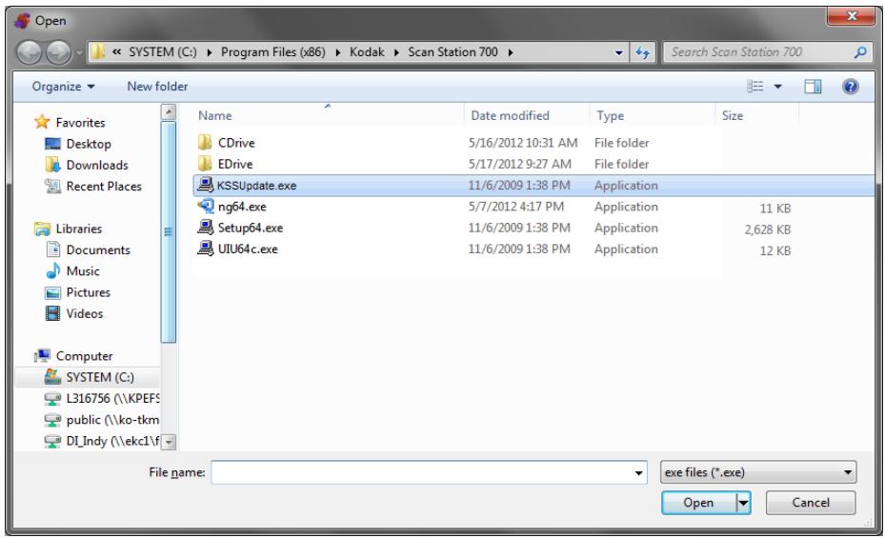This screenshot has height=538, width=885.
Task: Click the SYSTEM (C:) drive icon
Action: tap(52, 376)
